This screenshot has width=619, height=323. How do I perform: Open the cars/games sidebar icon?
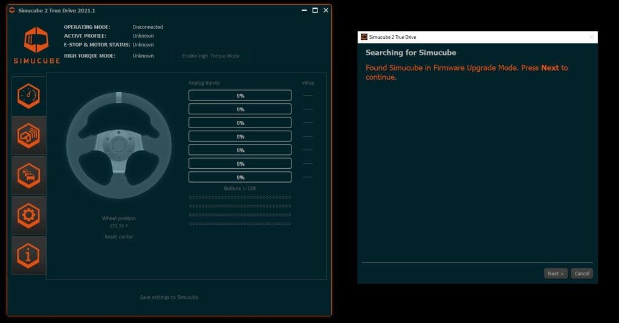tap(28, 175)
